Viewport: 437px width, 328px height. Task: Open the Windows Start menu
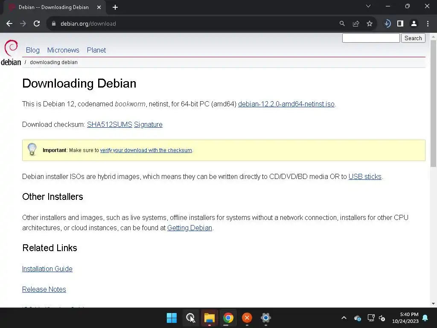point(172,318)
